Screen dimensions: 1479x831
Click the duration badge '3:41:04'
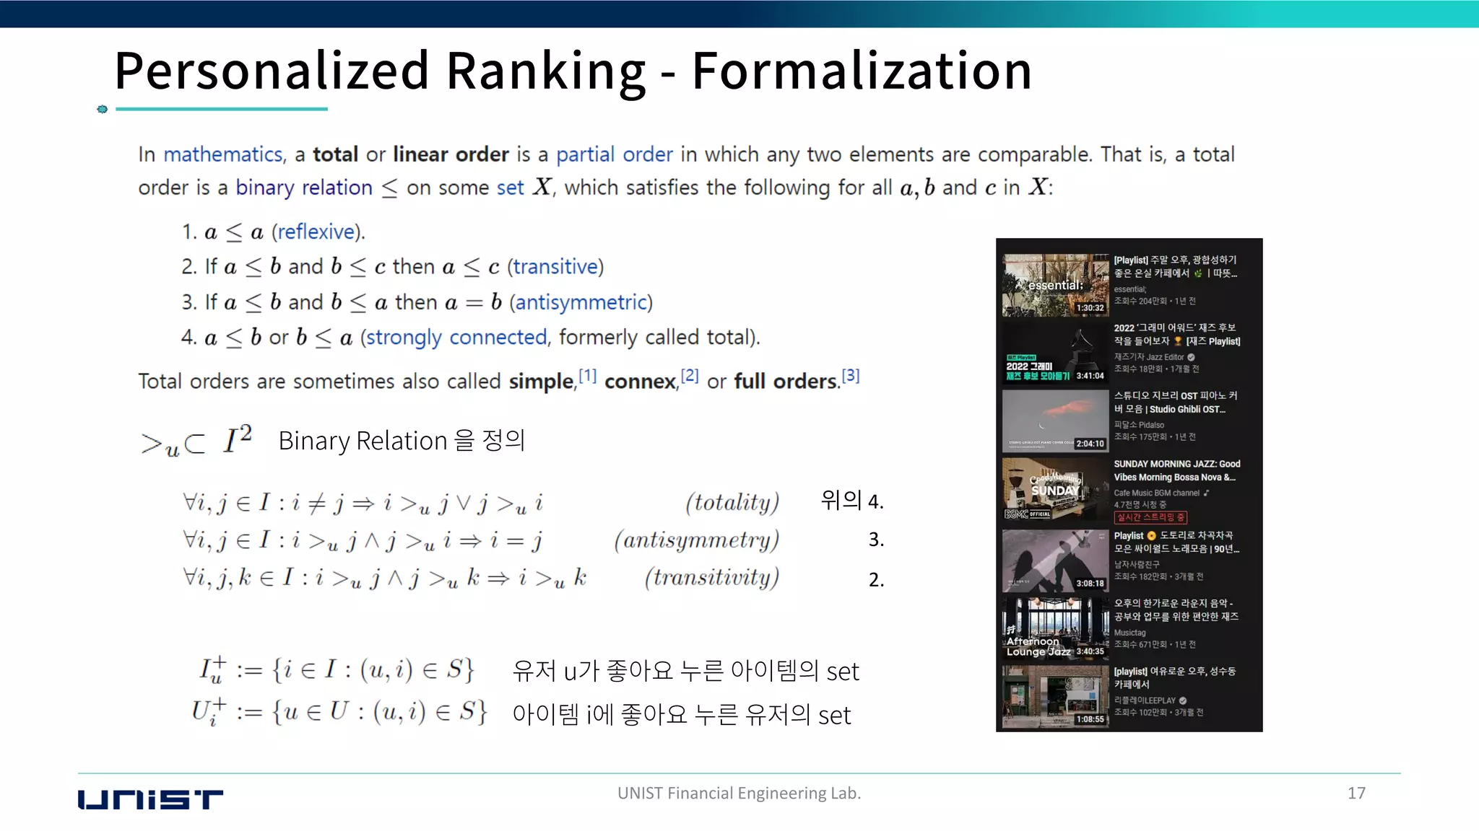(1090, 376)
